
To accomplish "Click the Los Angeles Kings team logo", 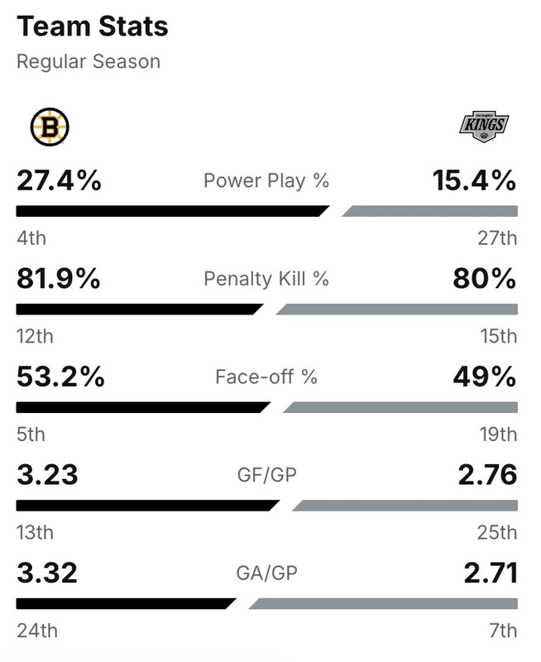I will (x=484, y=127).
